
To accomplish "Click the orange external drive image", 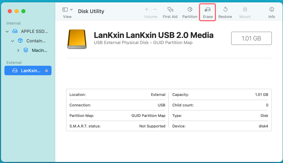I will pyautogui.click(x=77, y=39).
